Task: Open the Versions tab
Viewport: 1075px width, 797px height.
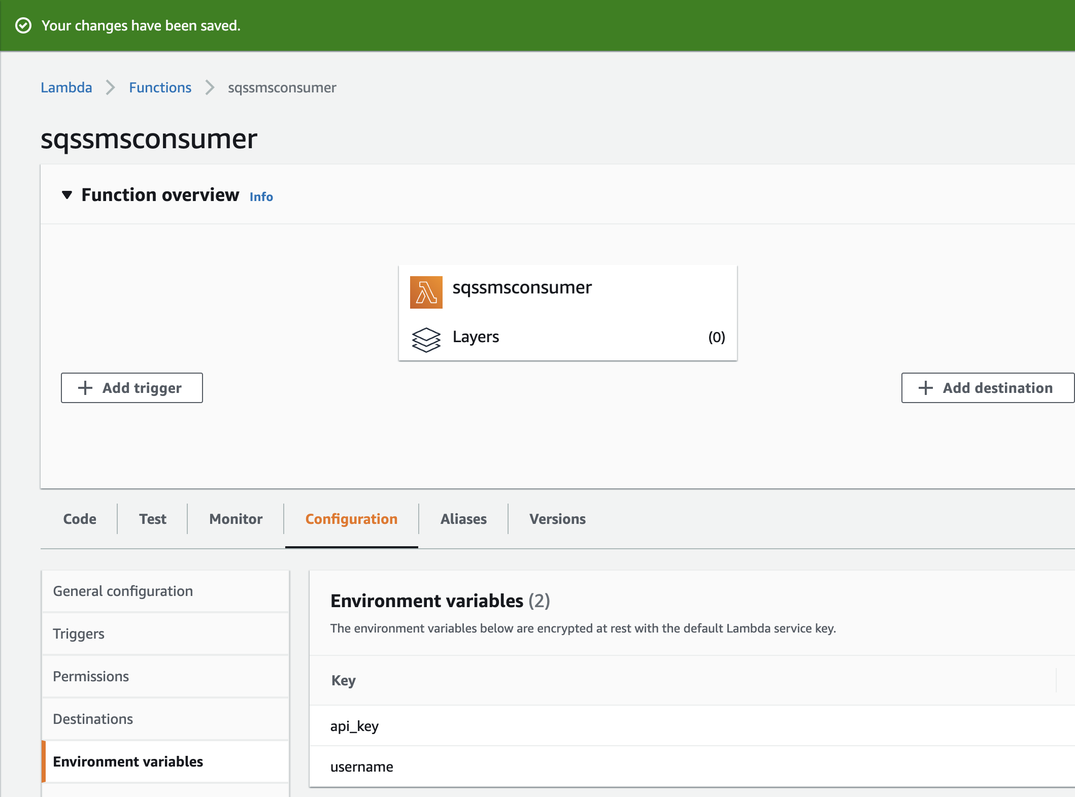Action: point(557,519)
